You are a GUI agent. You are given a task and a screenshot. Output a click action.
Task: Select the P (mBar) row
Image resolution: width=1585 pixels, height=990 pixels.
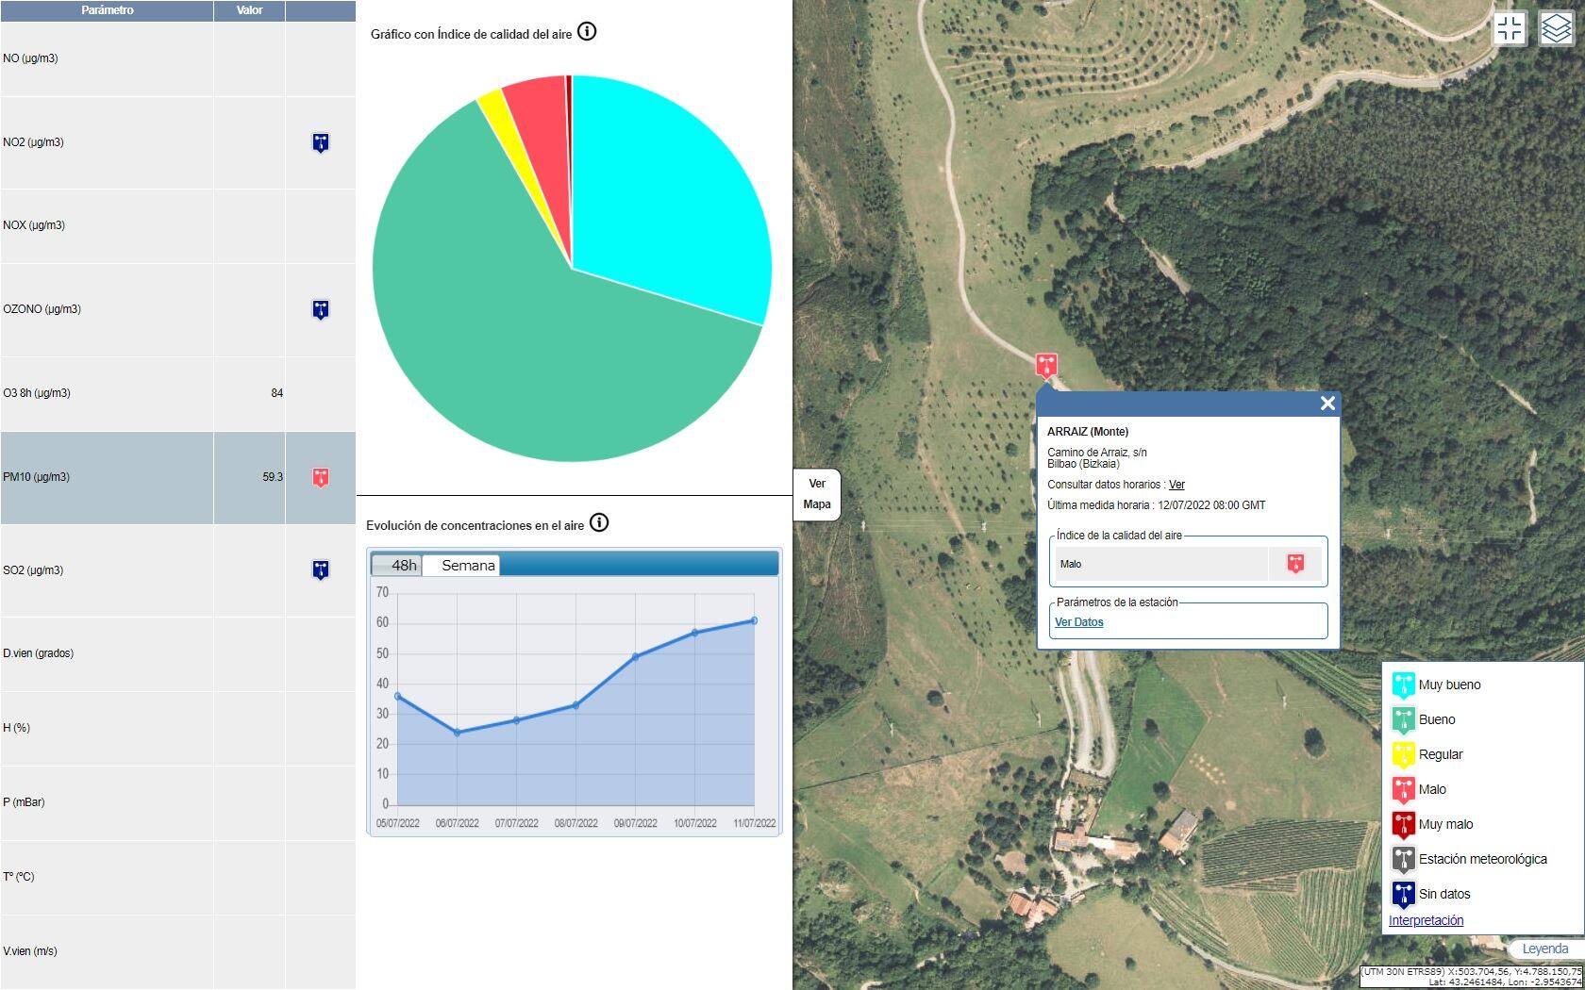point(177,802)
